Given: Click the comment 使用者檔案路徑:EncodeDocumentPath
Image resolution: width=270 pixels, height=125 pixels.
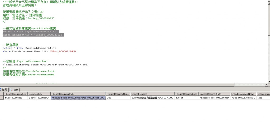Looking at the screenshot, I should click(x=28, y=71).
